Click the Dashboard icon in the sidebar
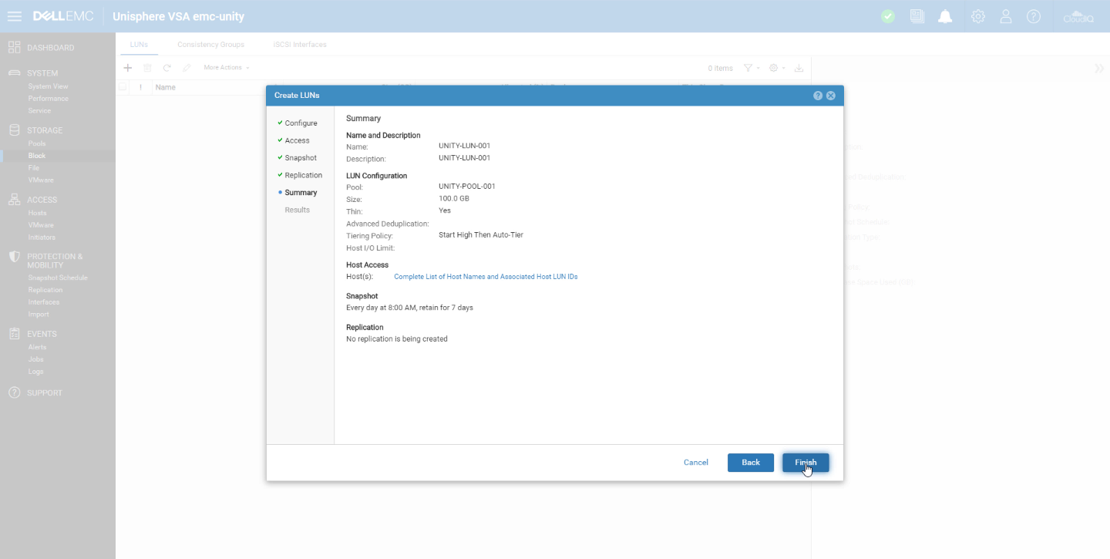 [14, 48]
